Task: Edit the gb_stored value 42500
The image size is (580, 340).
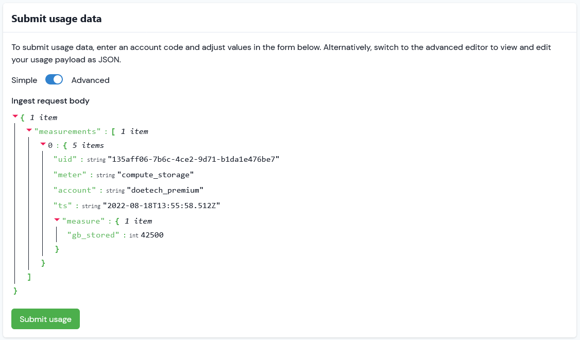Action: (152, 235)
